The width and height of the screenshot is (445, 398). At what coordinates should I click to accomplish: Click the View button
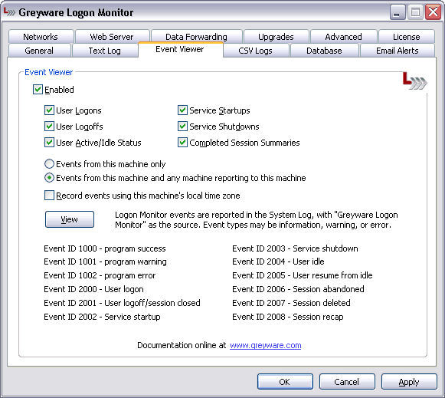pyautogui.click(x=70, y=219)
